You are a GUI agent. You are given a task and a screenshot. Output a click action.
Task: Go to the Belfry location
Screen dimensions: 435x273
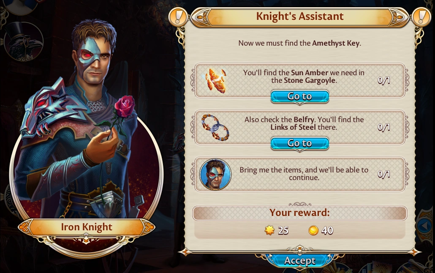(299, 143)
